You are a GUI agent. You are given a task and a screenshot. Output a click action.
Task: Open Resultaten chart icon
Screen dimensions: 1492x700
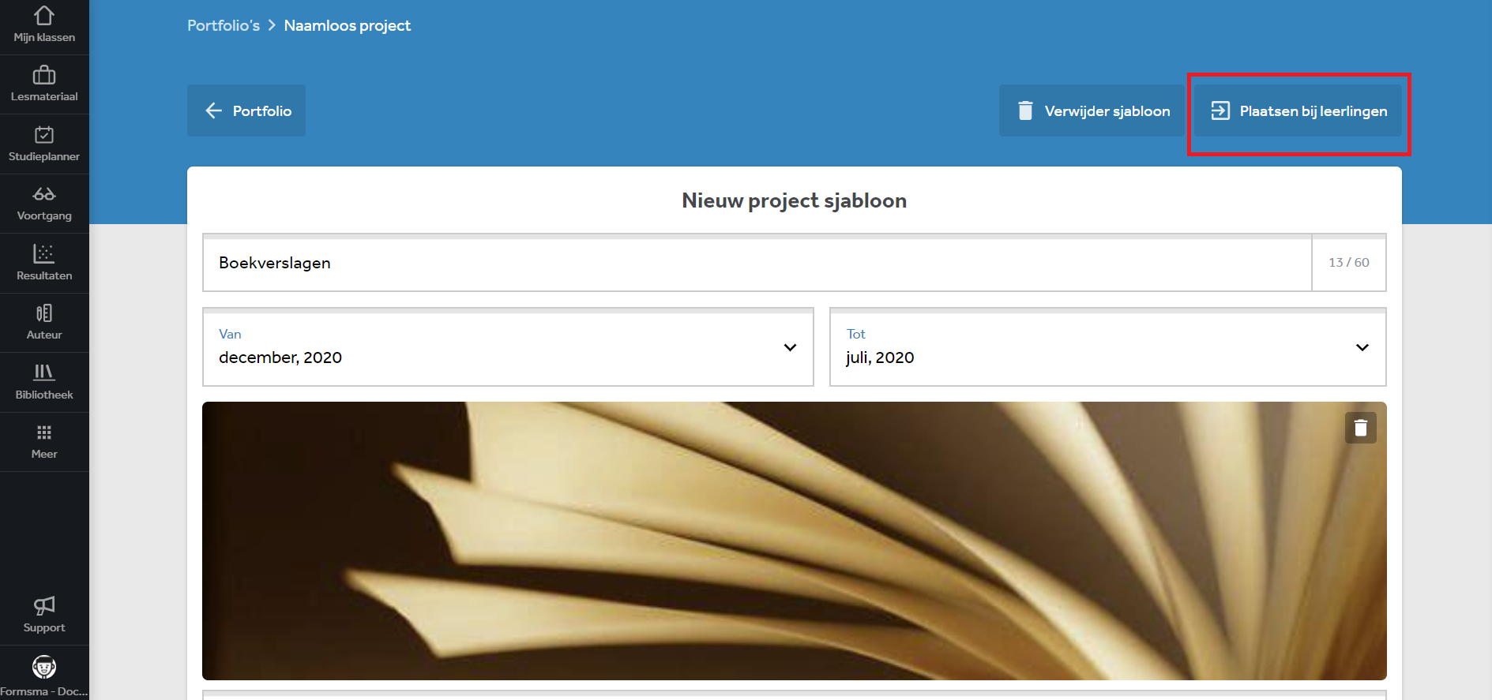click(44, 253)
